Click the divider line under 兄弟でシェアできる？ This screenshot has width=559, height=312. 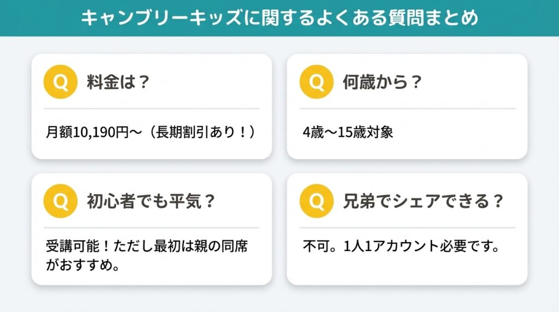pos(407,227)
